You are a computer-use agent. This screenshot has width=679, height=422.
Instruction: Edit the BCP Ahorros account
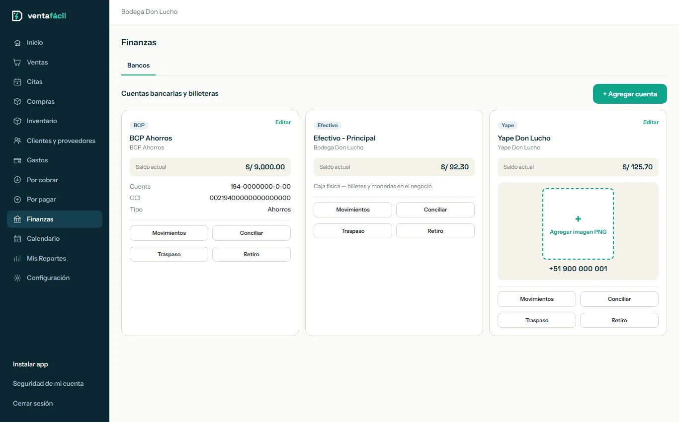pos(283,122)
